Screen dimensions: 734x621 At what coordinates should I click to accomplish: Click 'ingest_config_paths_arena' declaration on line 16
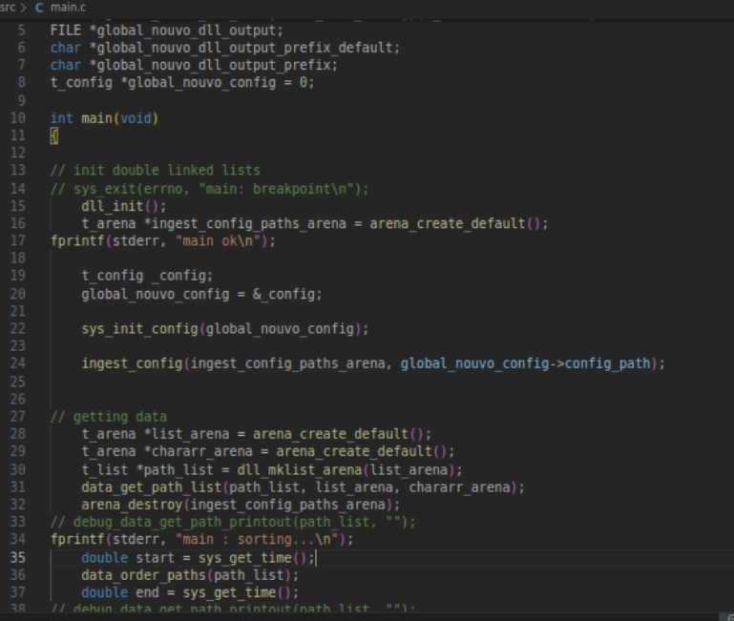tap(249, 223)
